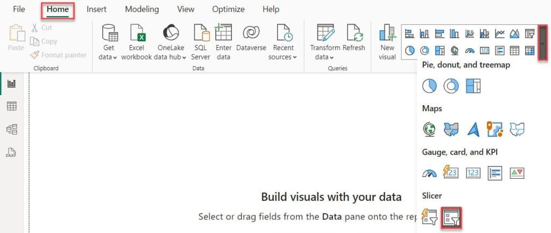Connect to SQL Server
The height and width of the screenshot is (233, 551).
pyautogui.click(x=201, y=42)
